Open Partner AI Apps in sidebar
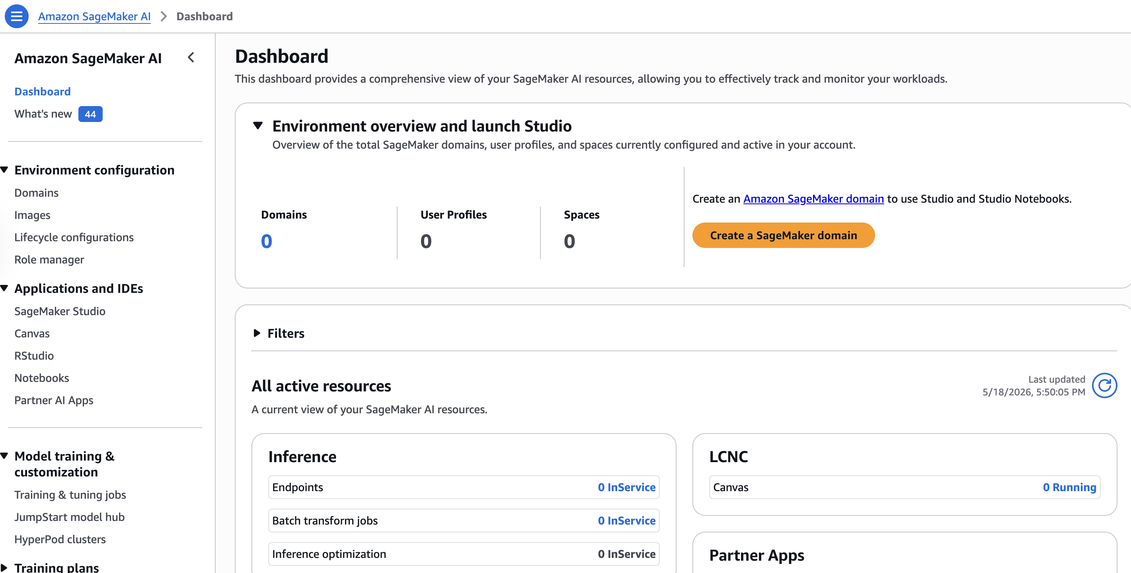Screen dimensions: 1131x573 click(x=54, y=400)
